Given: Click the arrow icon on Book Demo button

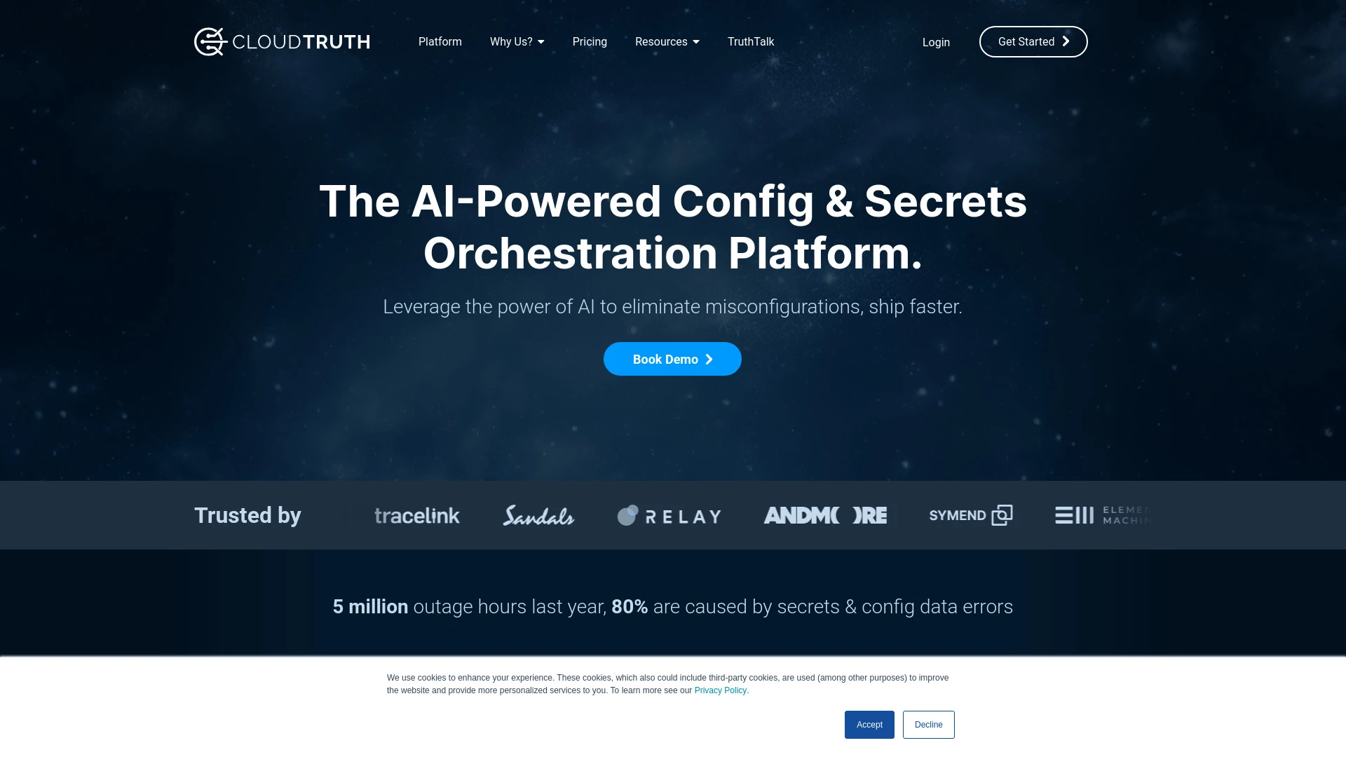Looking at the screenshot, I should point(709,359).
